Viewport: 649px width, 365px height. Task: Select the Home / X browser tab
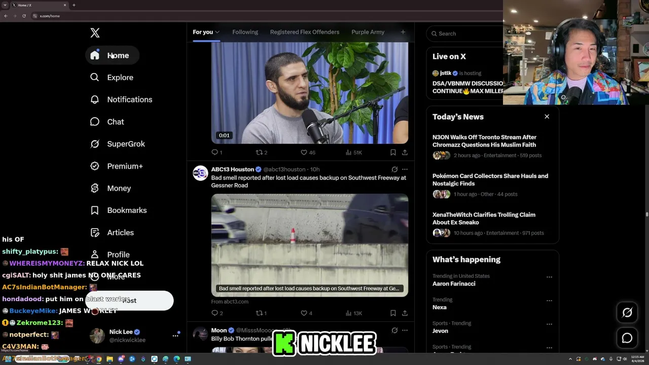click(40, 5)
